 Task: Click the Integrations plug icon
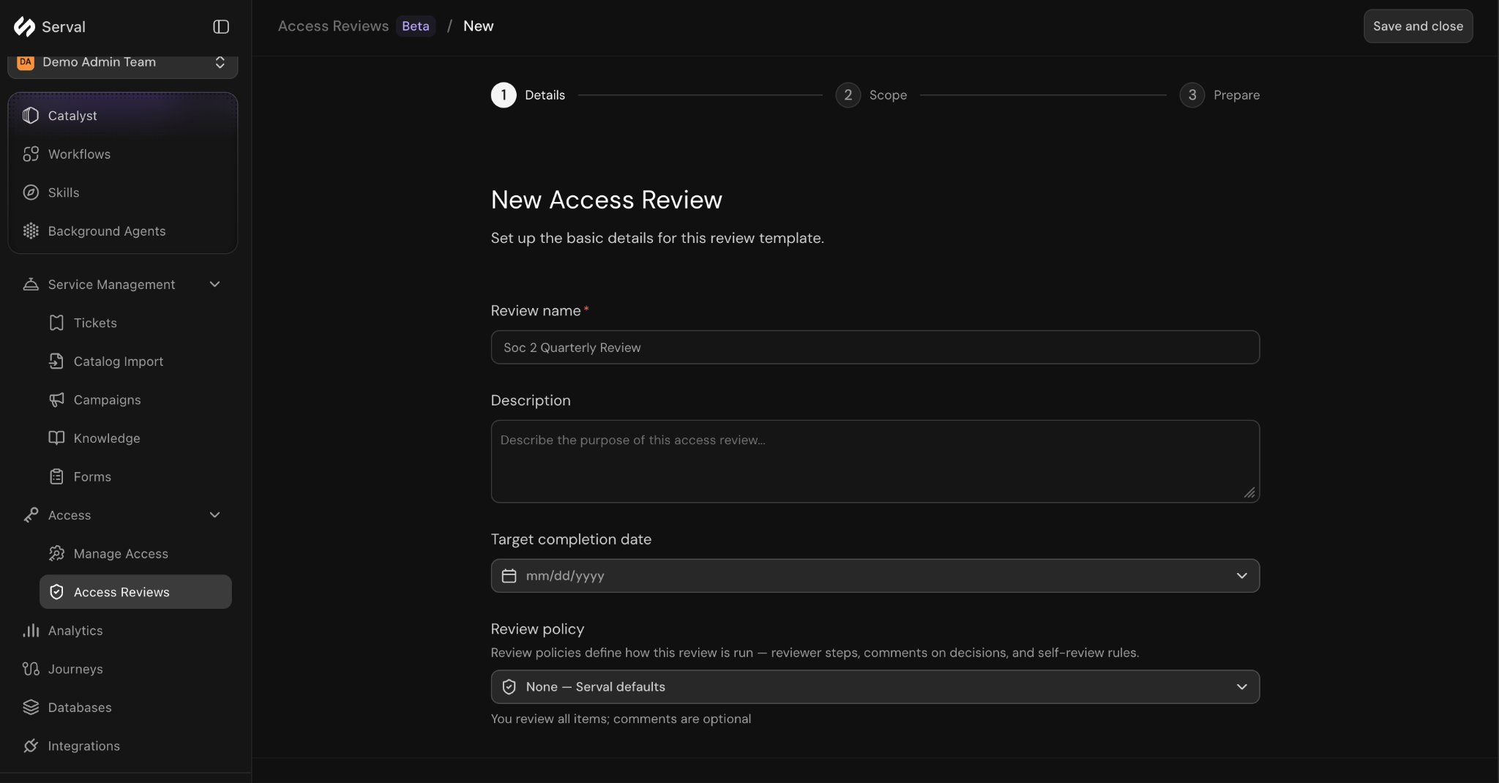point(31,746)
